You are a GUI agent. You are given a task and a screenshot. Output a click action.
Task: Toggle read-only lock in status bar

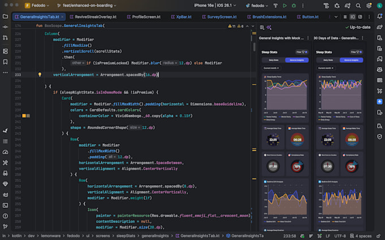[x=378, y=236]
